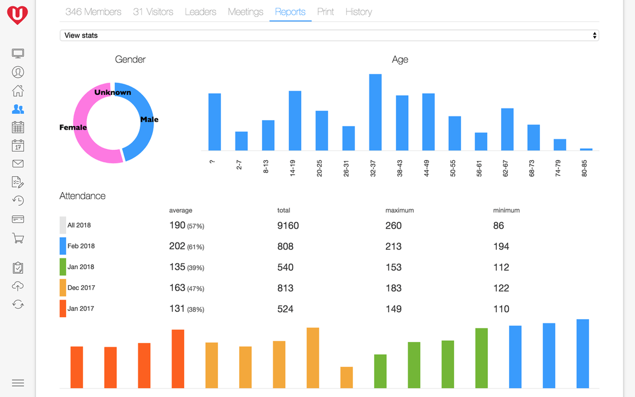Click the maximum value 260
635x397 pixels.
pyautogui.click(x=394, y=225)
